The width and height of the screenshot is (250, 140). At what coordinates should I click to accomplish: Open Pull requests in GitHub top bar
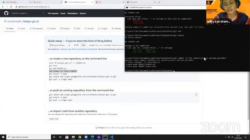pos(53,13)
